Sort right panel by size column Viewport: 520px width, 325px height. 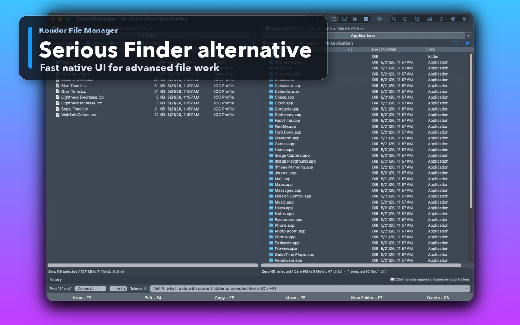(x=375, y=49)
